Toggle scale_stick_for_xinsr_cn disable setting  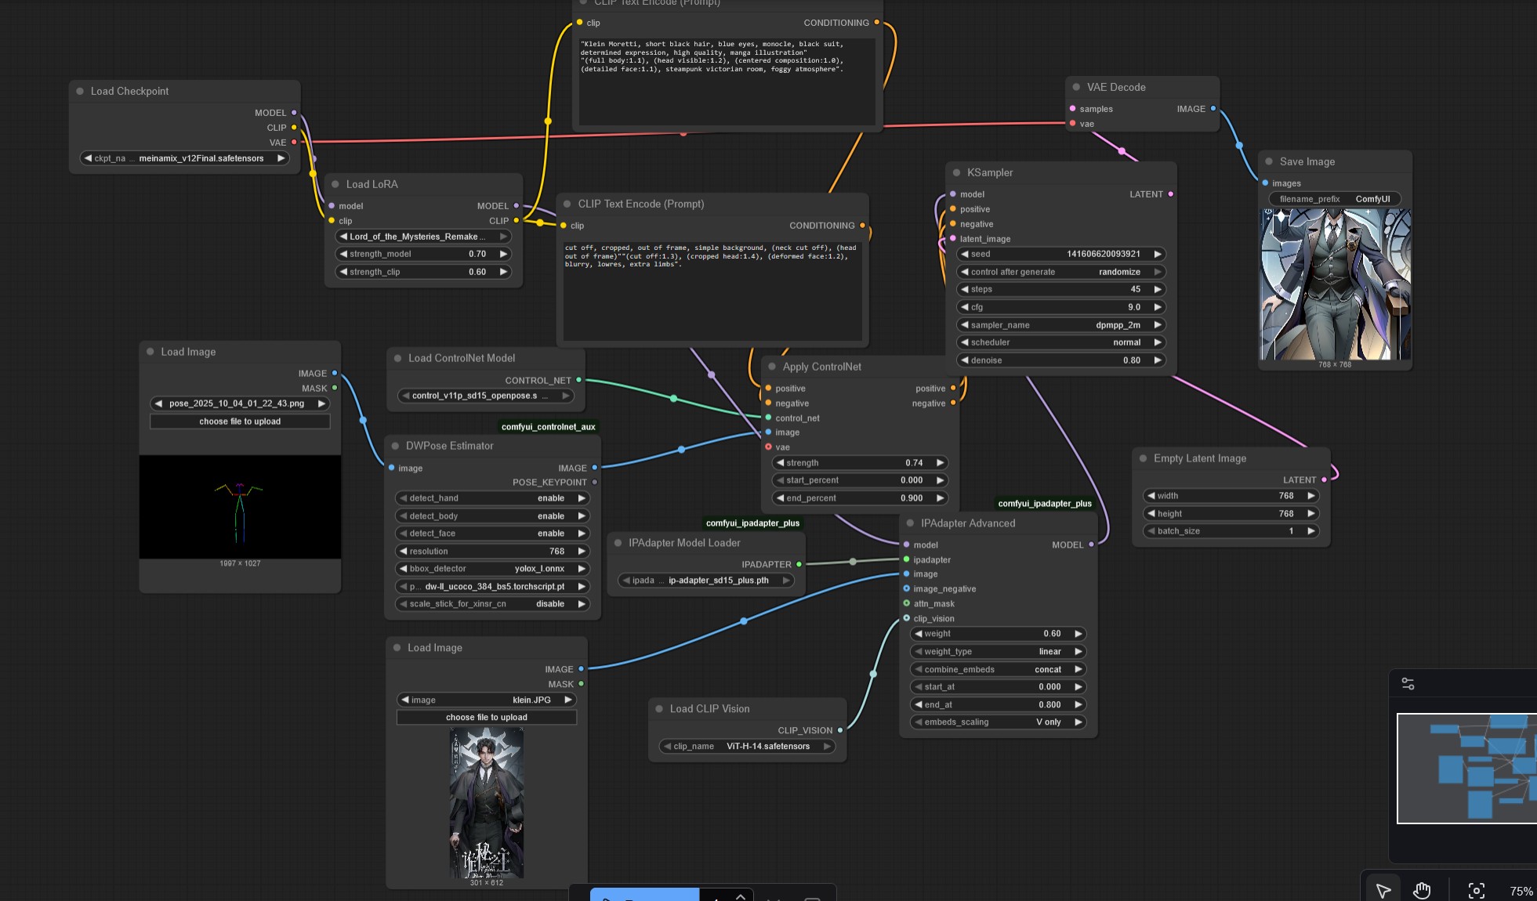tap(492, 604)
